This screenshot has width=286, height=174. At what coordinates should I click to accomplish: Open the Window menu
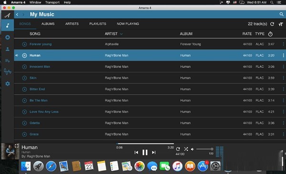[x=35, y=2]
